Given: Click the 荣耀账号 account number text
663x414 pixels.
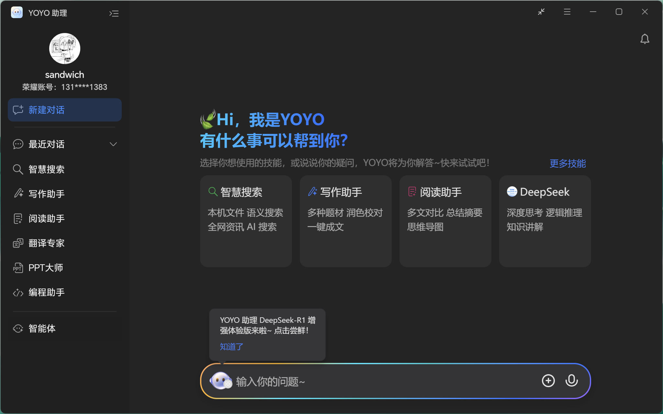Looking at the screenshot, I should click(x=65, y=87).
